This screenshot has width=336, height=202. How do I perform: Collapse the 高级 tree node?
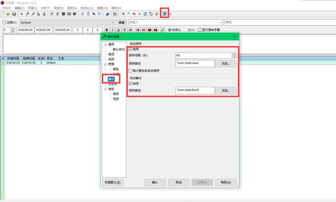pyautogui.click(x=105, y=89)
